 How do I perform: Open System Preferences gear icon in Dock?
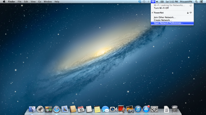[x=154, y=109]
